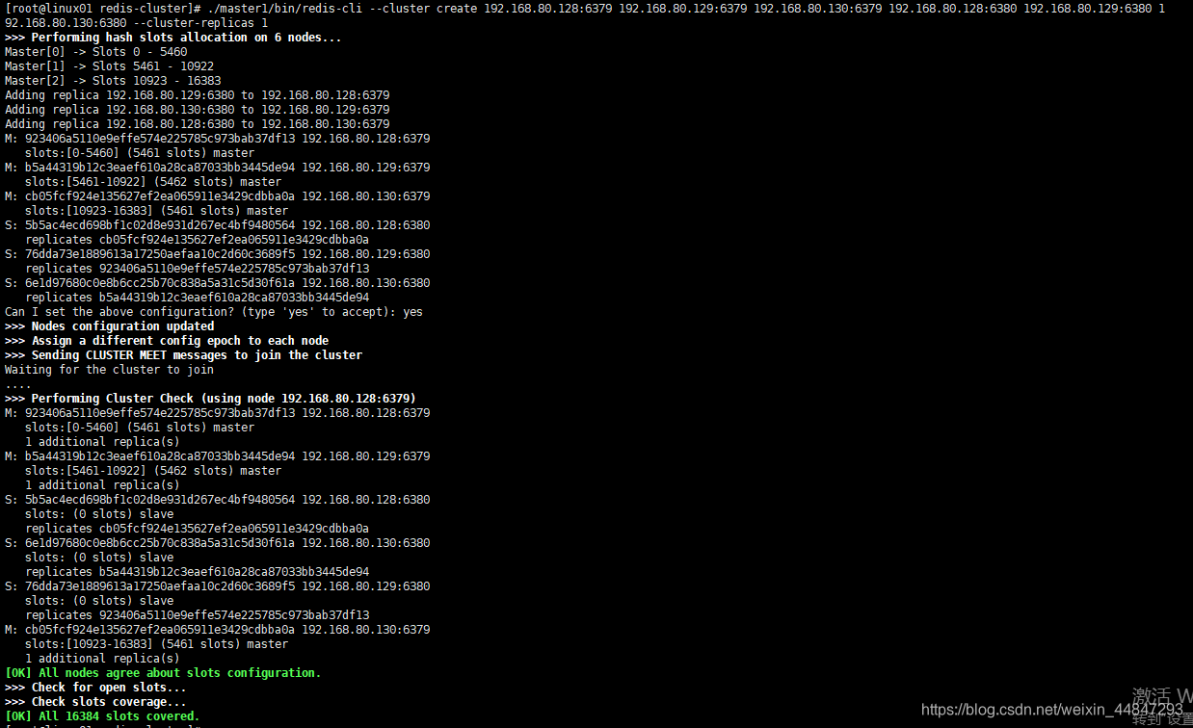Select the 'Master[2] -> Slots 10923 - 16383' line

tap(113, 80)
